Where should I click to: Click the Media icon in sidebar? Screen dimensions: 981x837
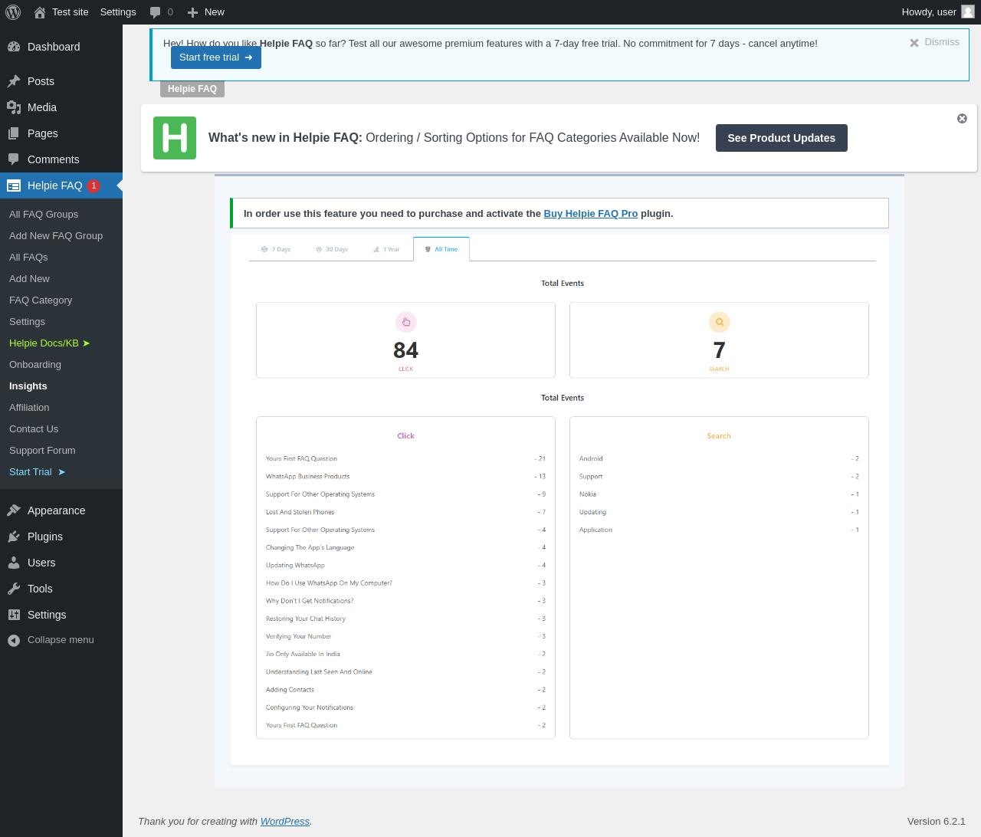click(x=14, y=107)
